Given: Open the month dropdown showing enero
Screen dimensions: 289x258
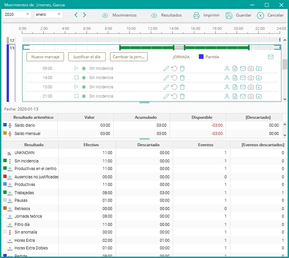Looking at the screenshot, I should 48,15.
